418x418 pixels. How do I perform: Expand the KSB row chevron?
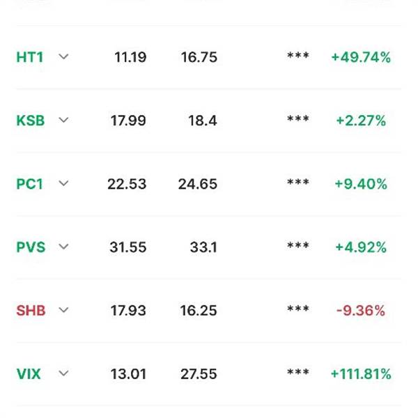(x=63, y=121)
